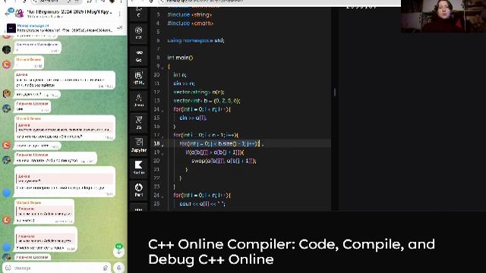This screenshot has height=273, width=486.
Task: Click line 13 vector<int> b declaration
Action: (207, 101)
